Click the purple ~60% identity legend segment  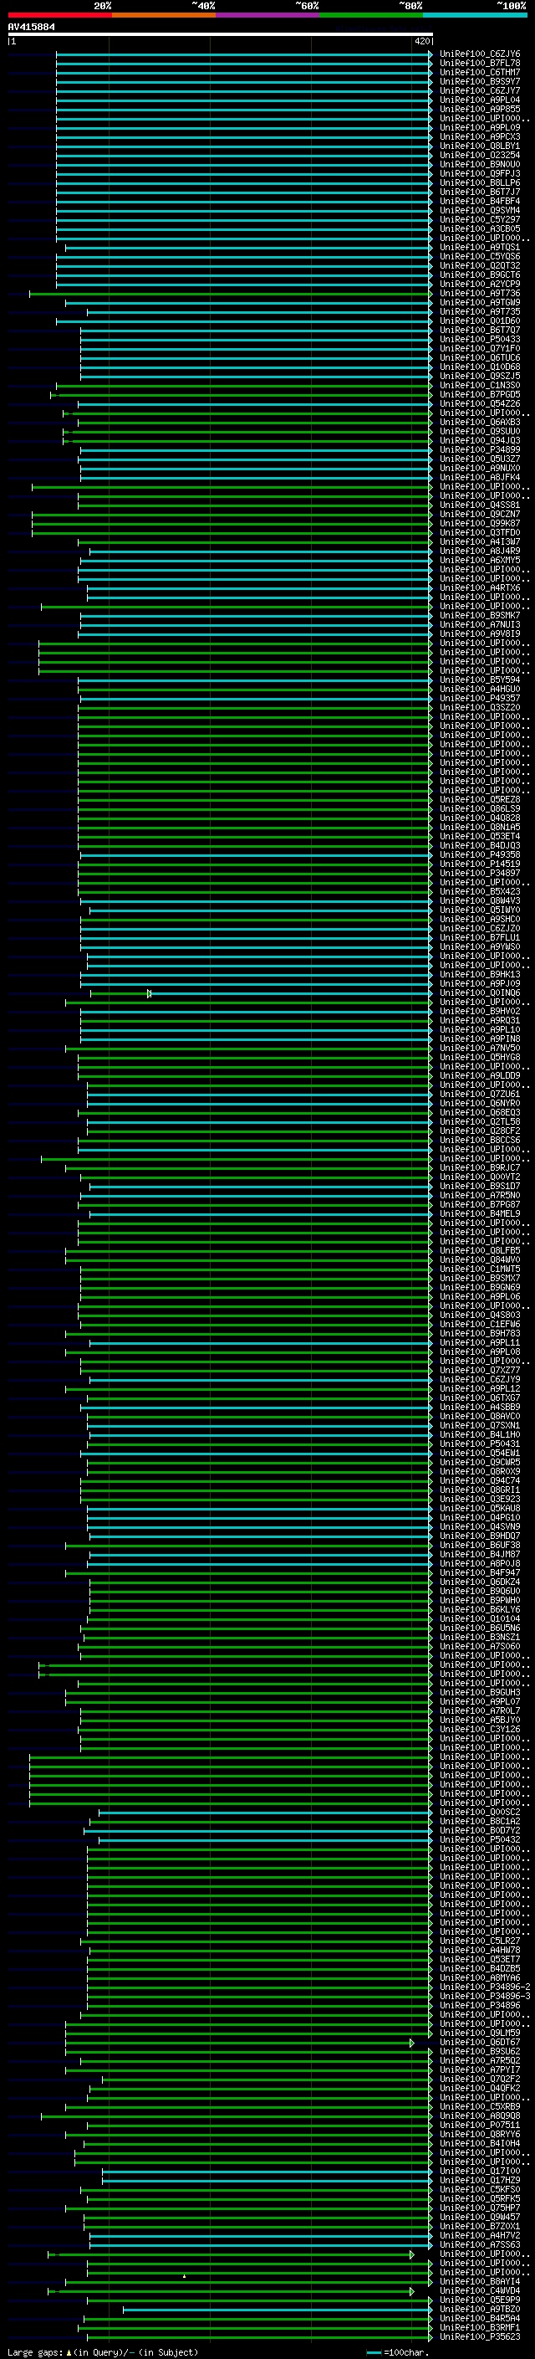click(268, 15)
